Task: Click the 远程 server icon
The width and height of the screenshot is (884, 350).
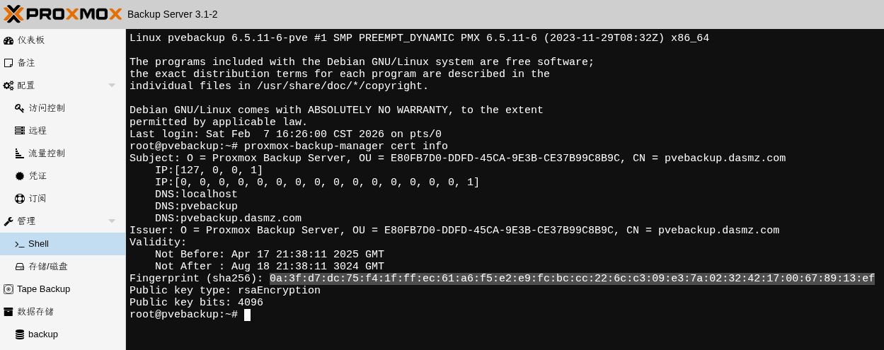Action: point(20,131)
